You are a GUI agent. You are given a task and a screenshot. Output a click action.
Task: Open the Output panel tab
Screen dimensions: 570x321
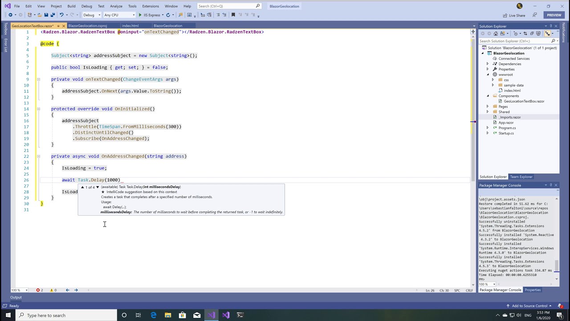(x=16, y=297)
